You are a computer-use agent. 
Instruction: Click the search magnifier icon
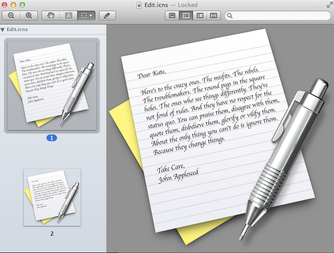point(229,16)
